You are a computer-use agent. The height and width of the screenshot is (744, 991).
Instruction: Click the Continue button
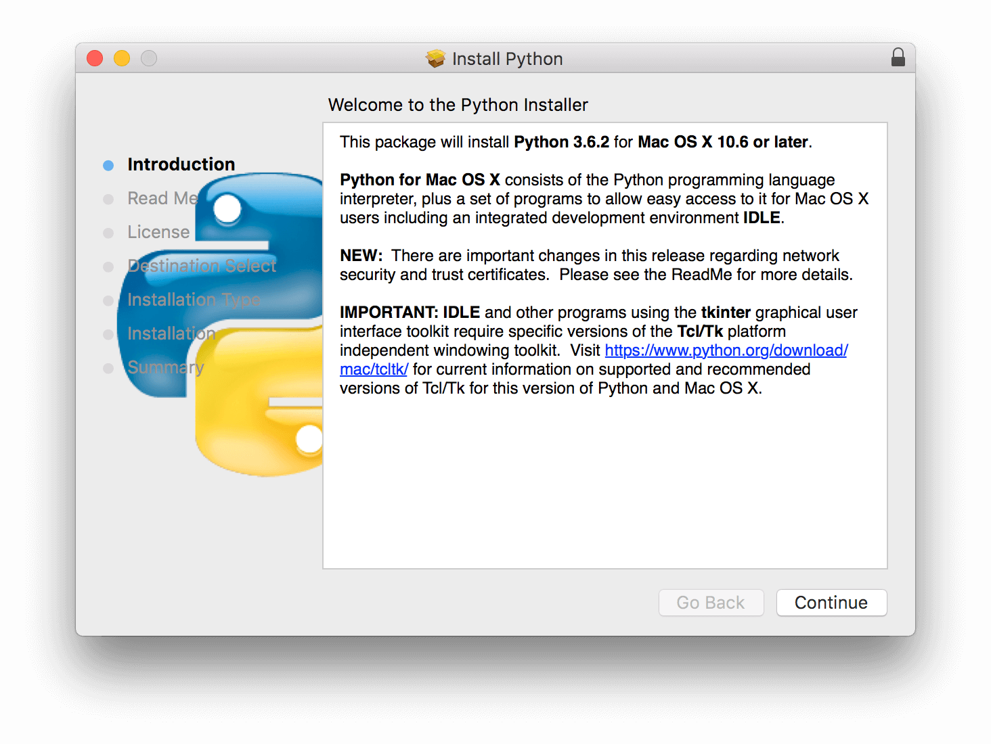tap(831, 603)
